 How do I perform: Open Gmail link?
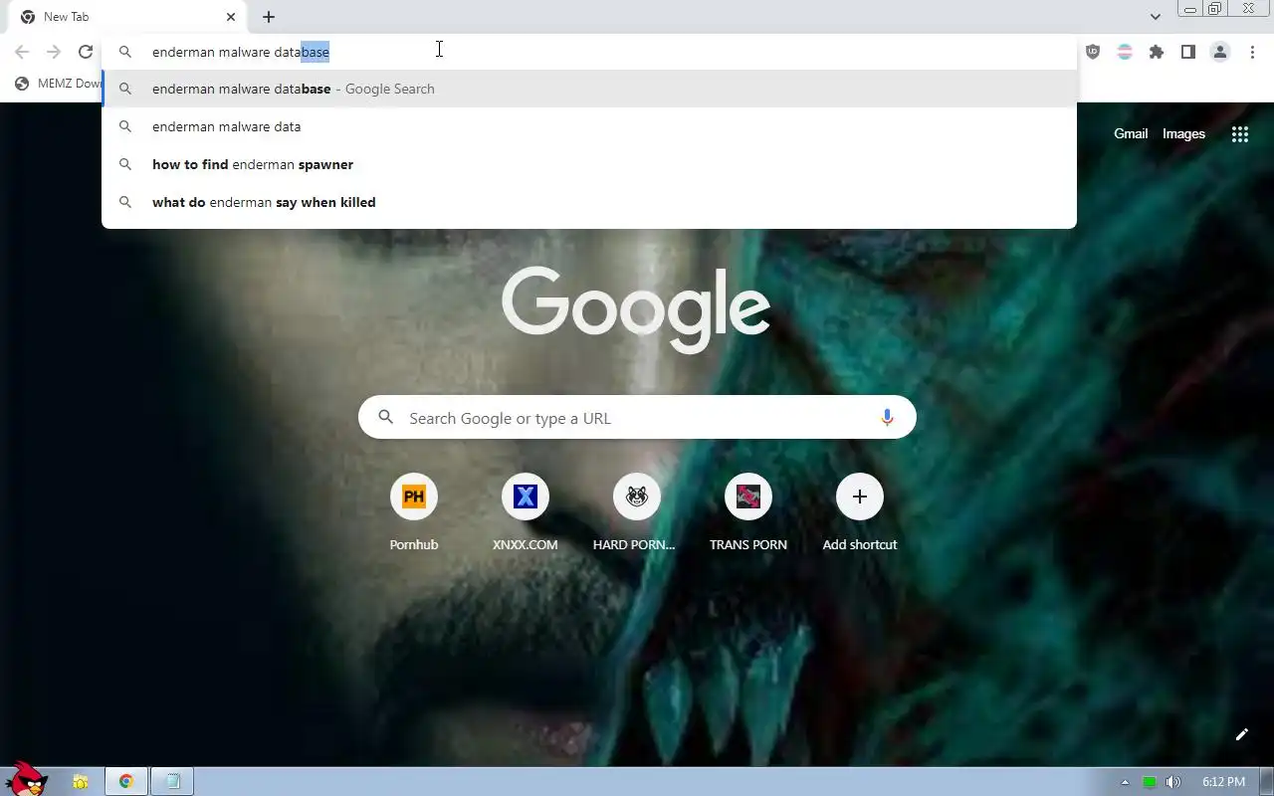coord(1131,134)
